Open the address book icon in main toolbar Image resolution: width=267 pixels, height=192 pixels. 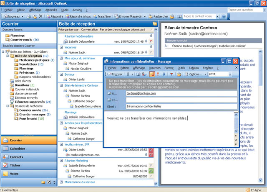tap(179, 16)
